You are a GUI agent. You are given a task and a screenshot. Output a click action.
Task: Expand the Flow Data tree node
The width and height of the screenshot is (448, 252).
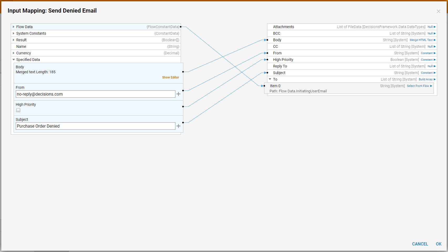pos(14,27)
